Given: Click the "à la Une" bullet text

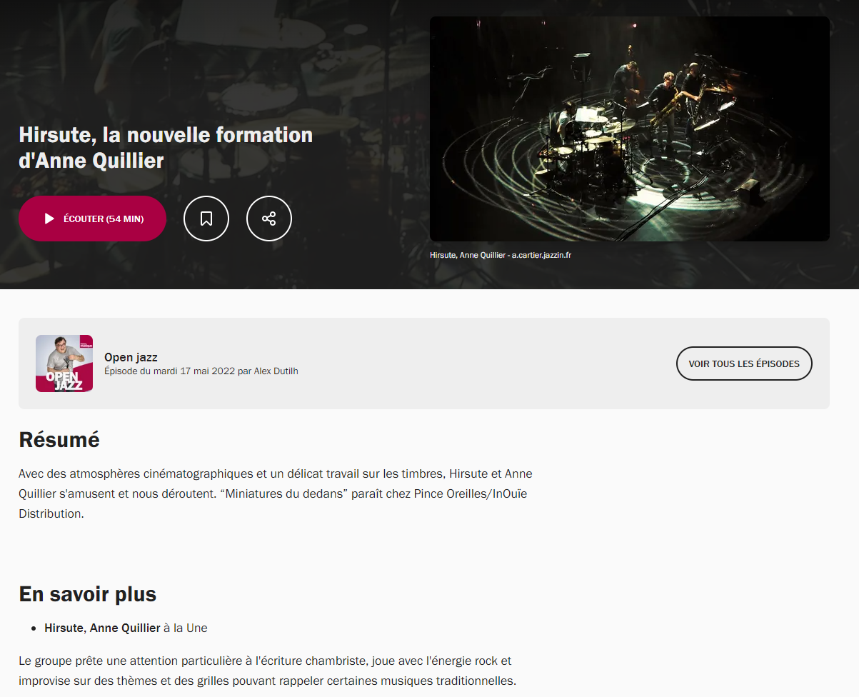Looking at the screenshot, I should (x=186, y=628).
